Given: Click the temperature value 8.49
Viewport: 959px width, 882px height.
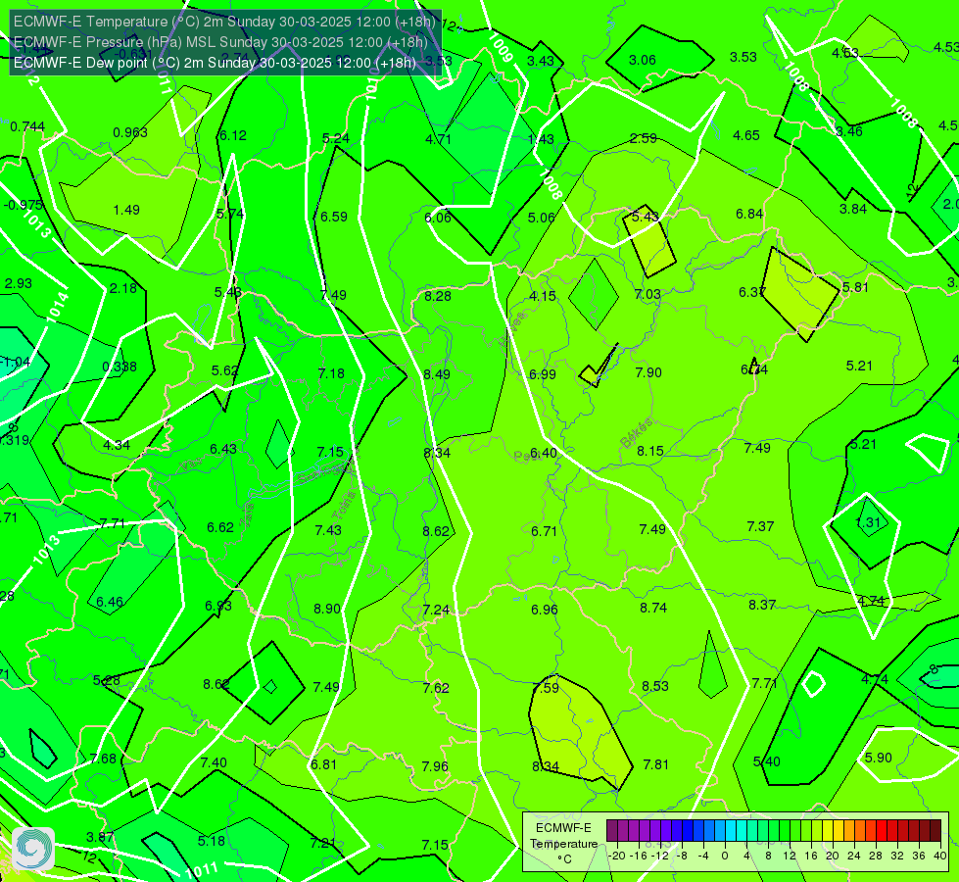Looking at the screenshot, I should click(x=437, y=374).
